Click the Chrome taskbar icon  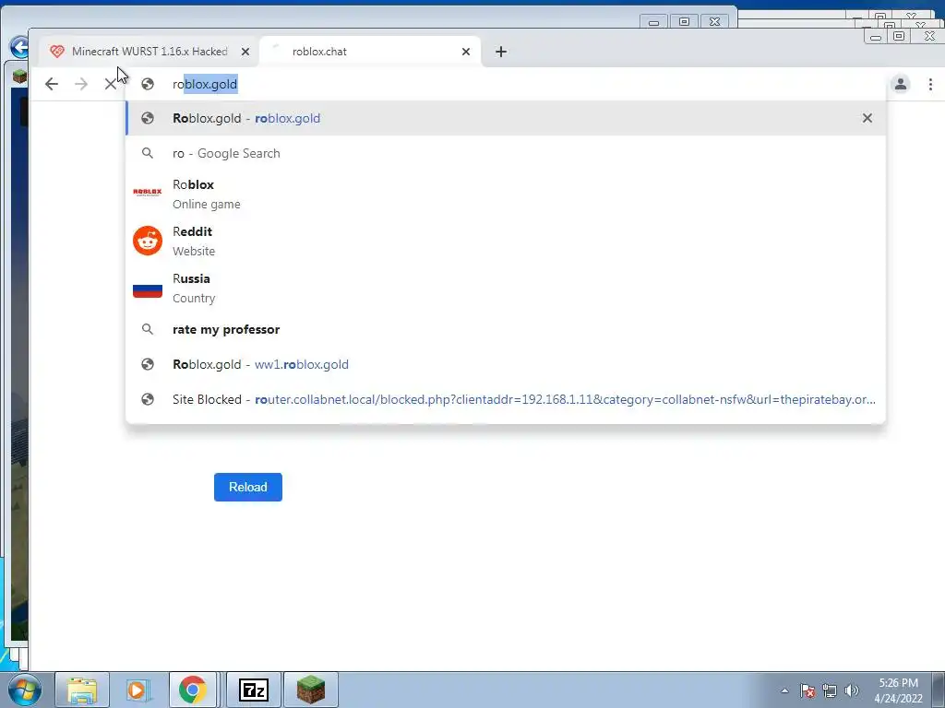click(x=192, y=690)
